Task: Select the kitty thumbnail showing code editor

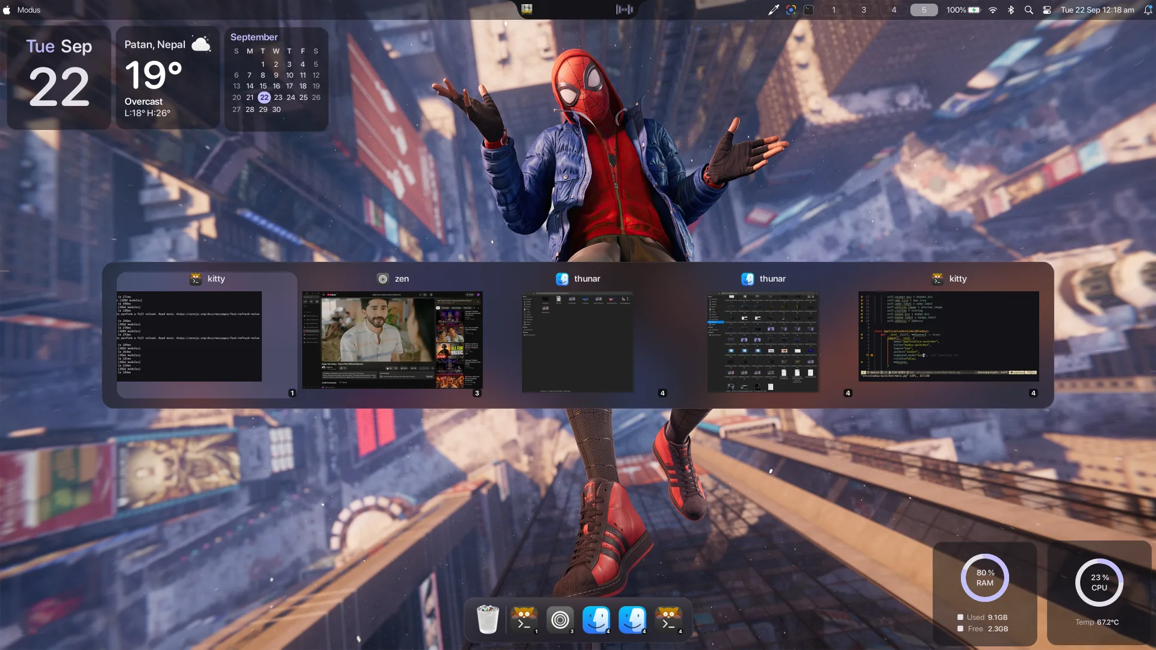Action: click(x=949, y=336)
